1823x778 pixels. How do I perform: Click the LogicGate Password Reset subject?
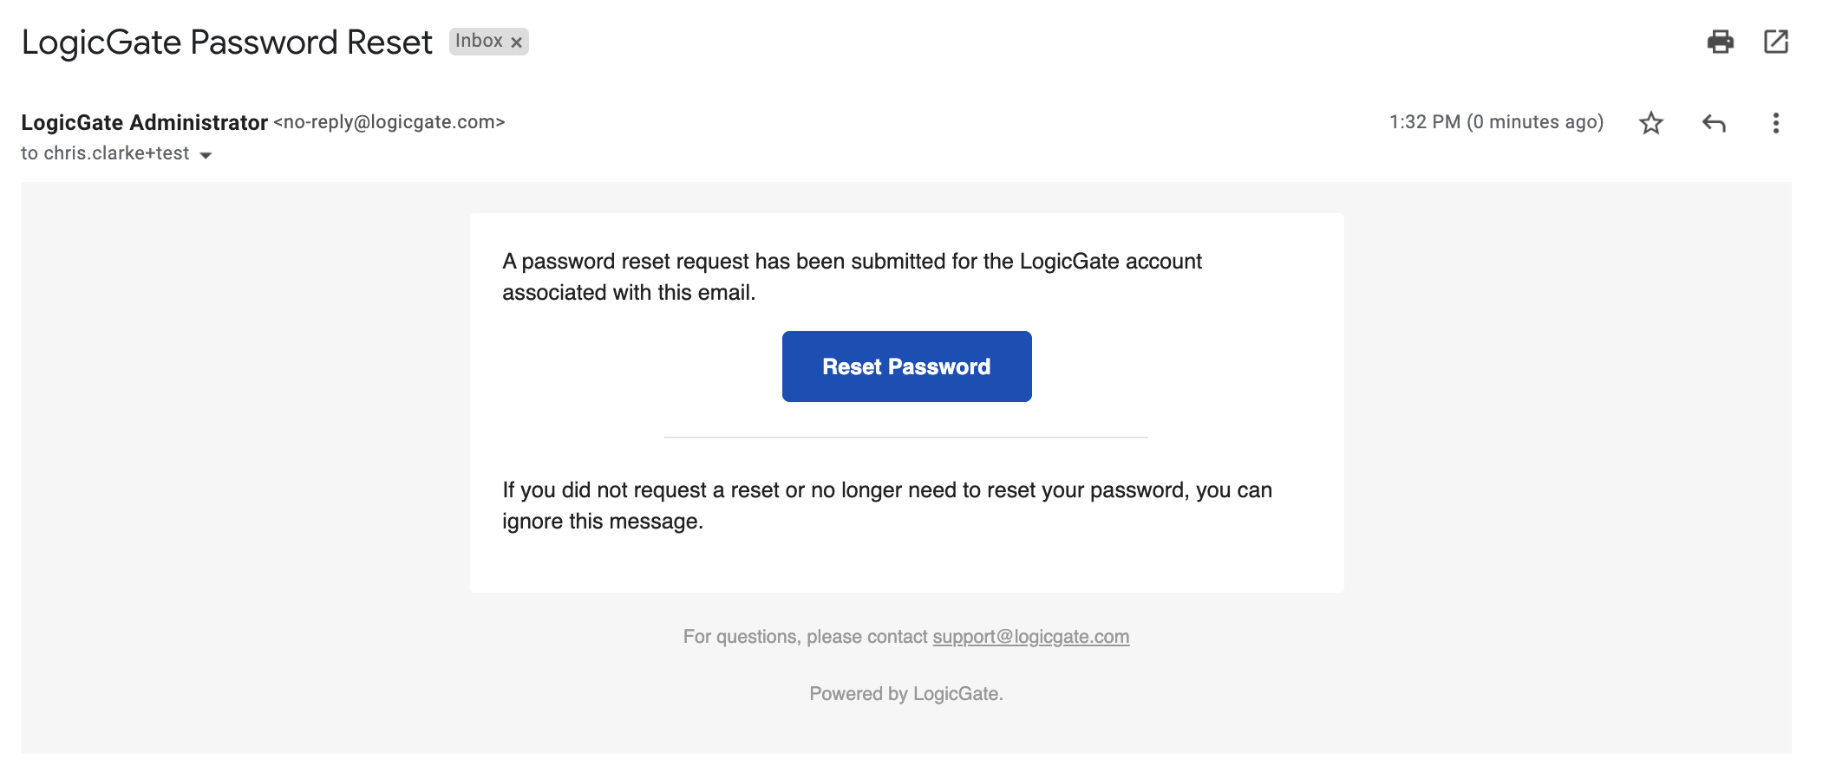226,42
